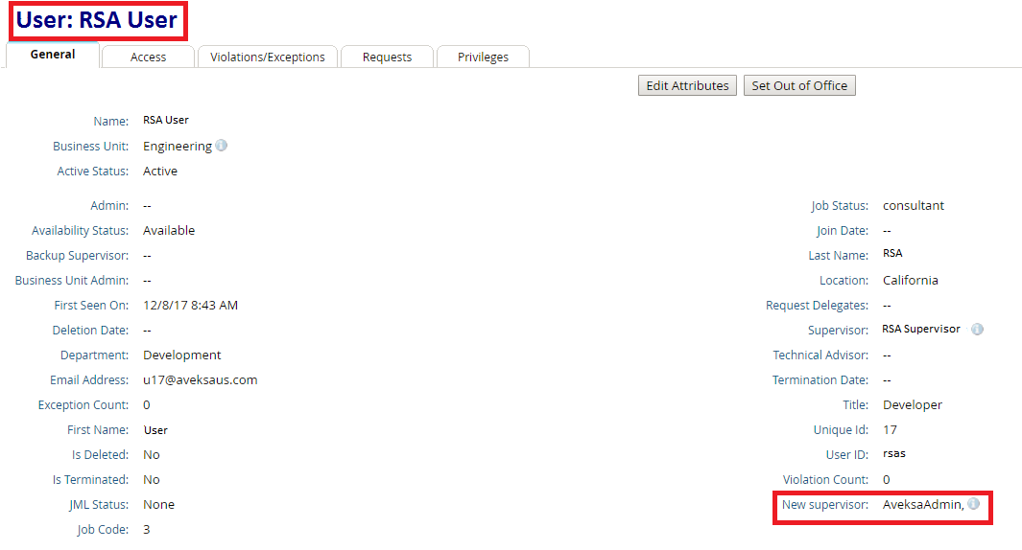Screen dimensions: 1022x550
Task: Open the Violations/Exceptions tab
Action: pos(268,57)
